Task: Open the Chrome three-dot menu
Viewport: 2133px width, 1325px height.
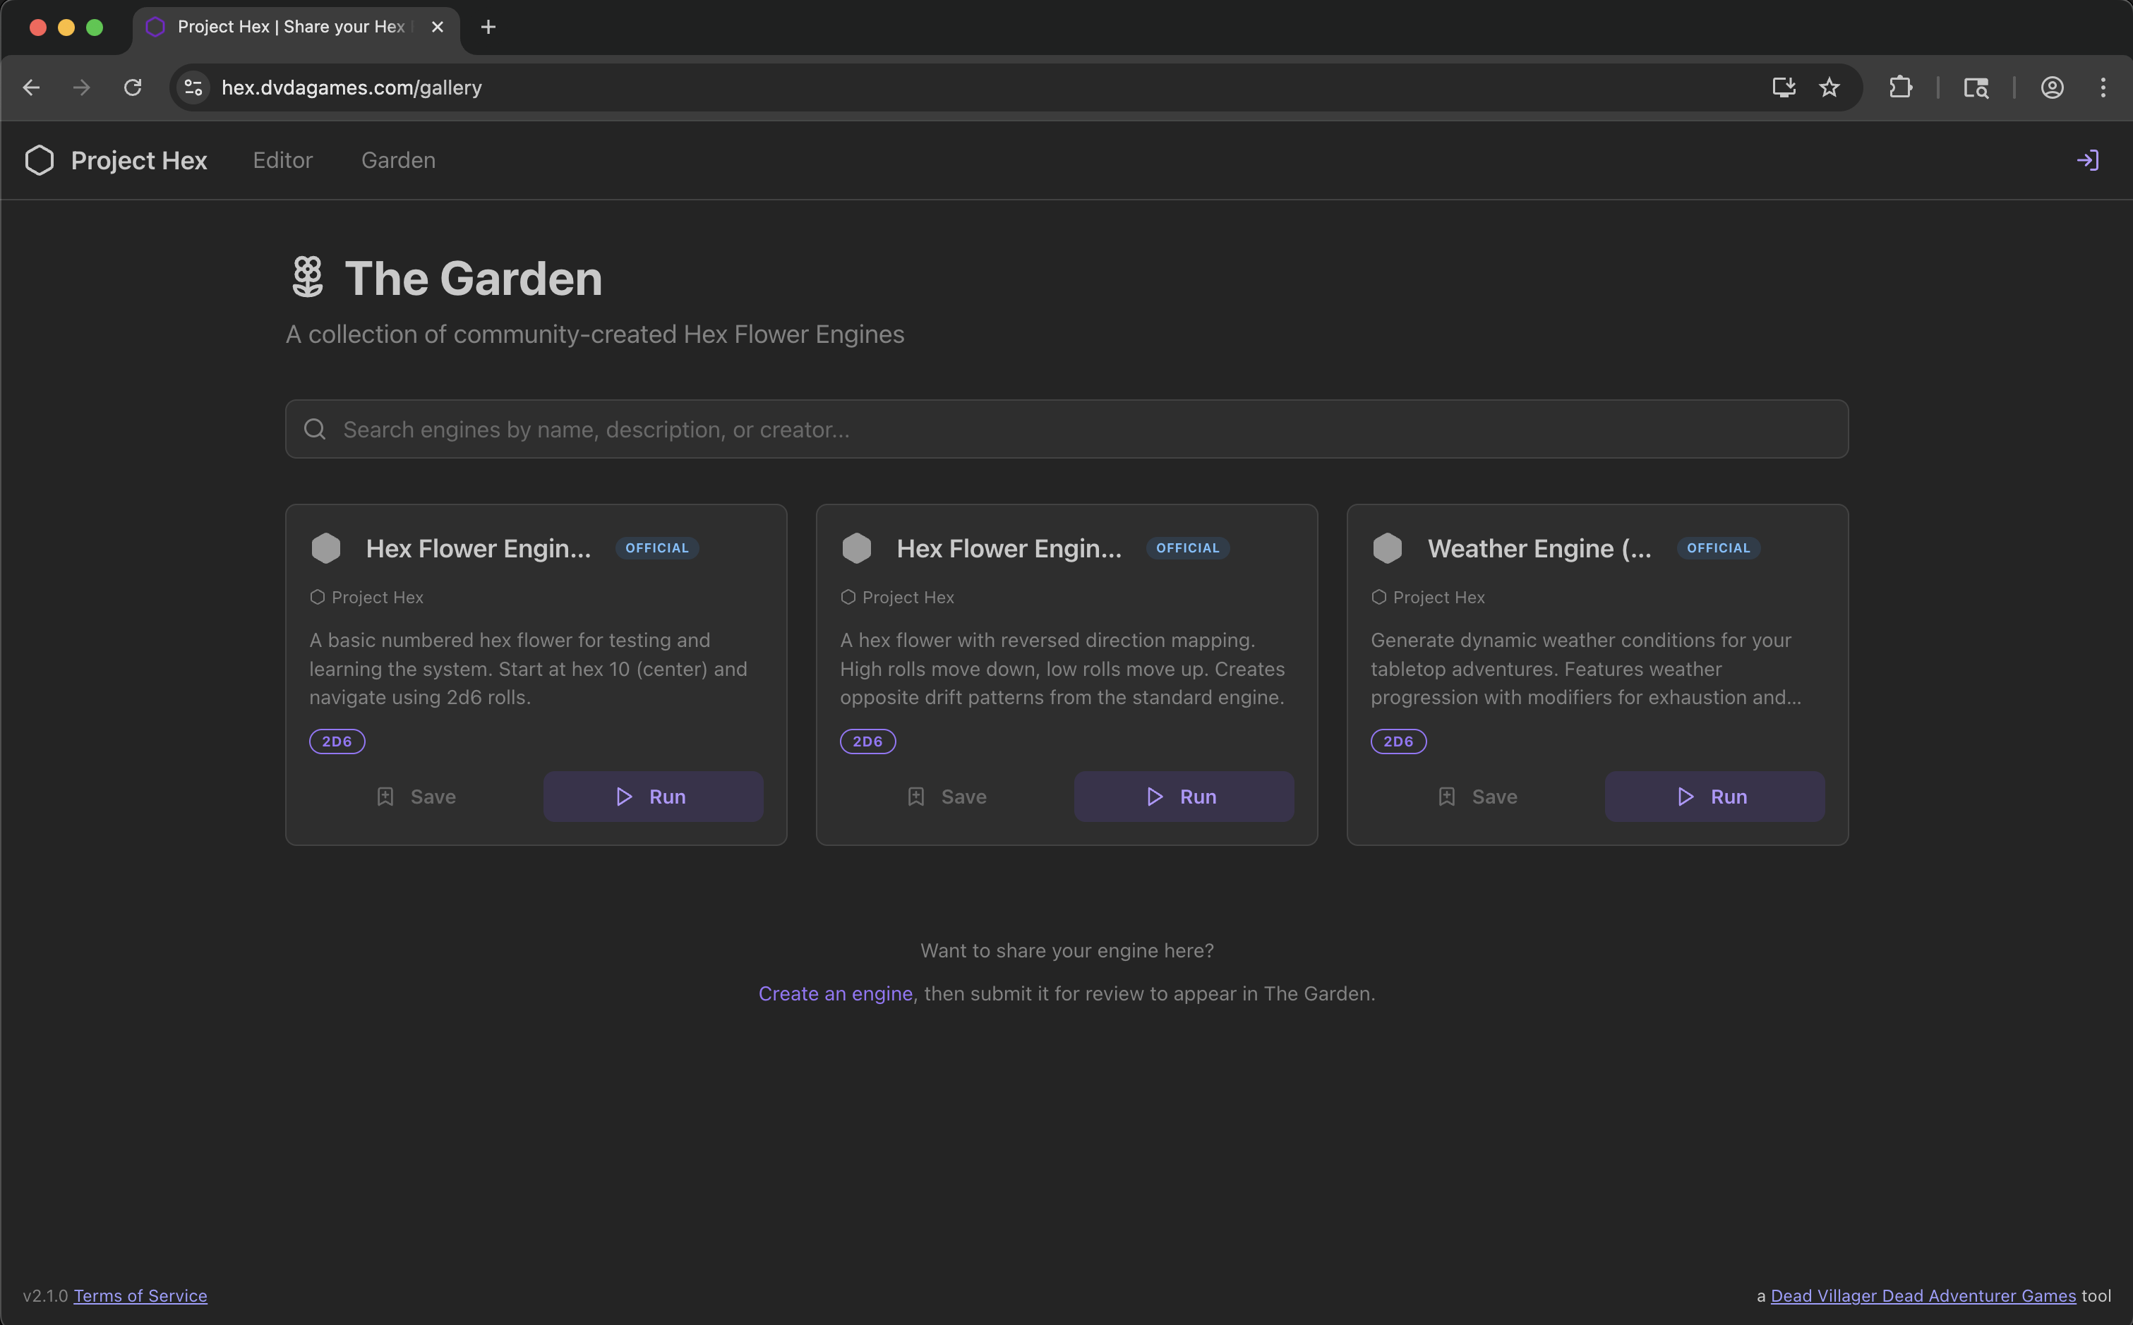Action: pyautogui.click(x=2104, y=87)
